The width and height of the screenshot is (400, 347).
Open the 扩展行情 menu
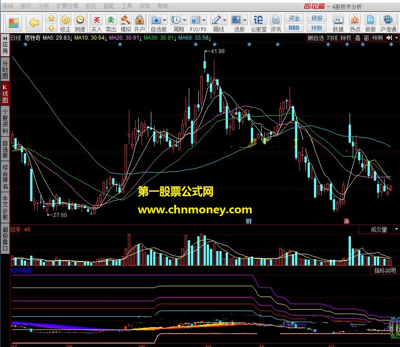(x=68, y=6)
